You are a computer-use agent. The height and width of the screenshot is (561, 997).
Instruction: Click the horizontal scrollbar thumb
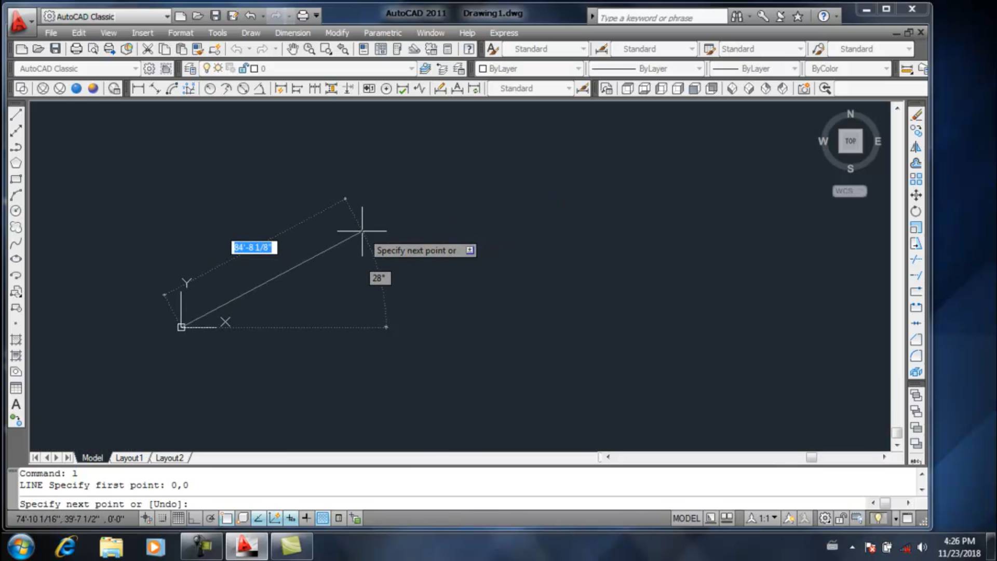(811, 457)
